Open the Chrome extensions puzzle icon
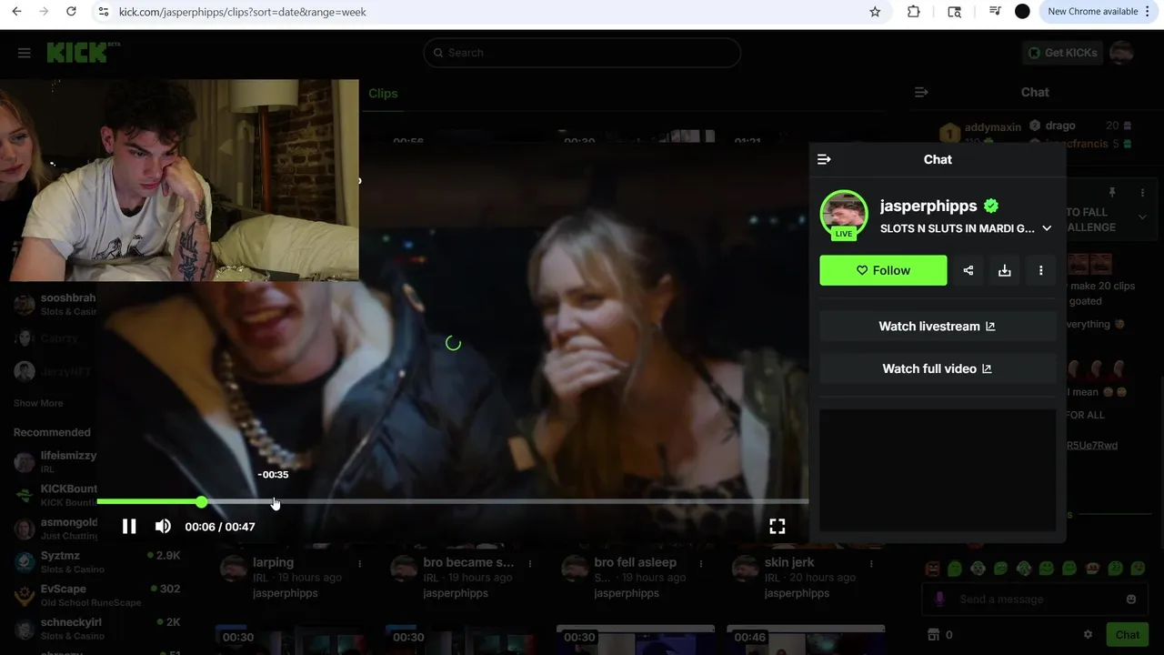Screen dimensions: 1164x655 [x=914, y=12]
